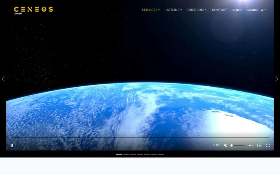Enter fullscreen video mode
Viewport: 280px width, 175px height.
pos(268,145)
